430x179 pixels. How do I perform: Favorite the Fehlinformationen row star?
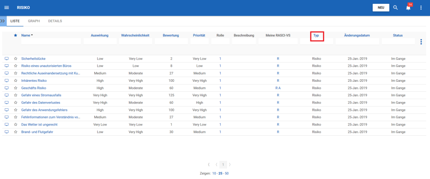(x=15, y=117)
